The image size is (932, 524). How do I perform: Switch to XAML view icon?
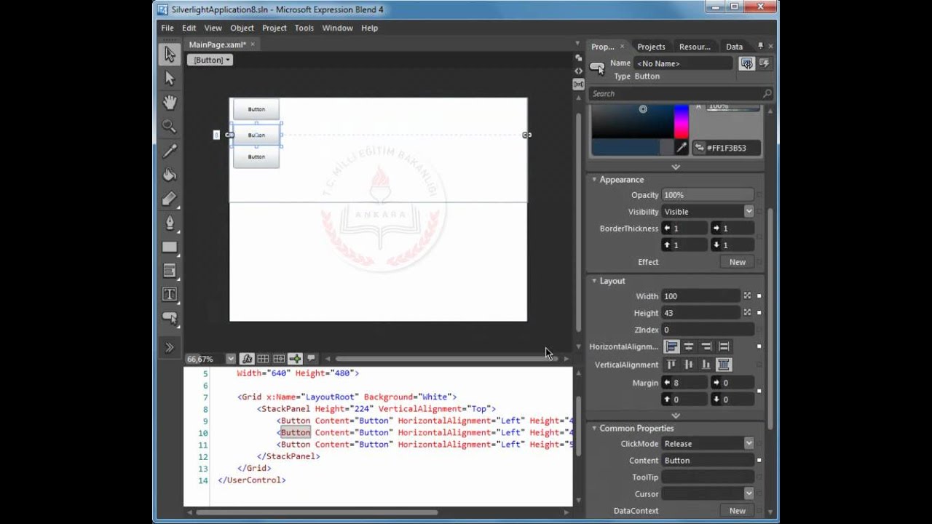coord(578,71)
